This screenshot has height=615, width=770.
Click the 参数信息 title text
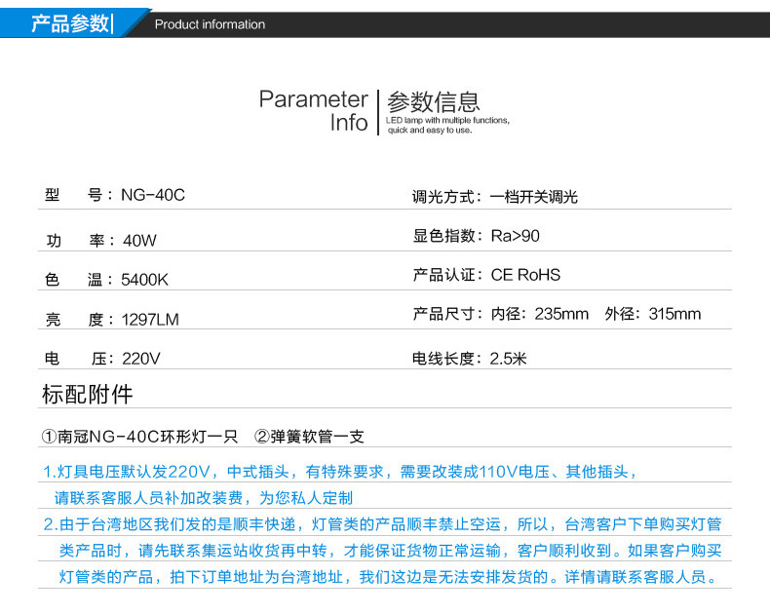coord(433,101)
